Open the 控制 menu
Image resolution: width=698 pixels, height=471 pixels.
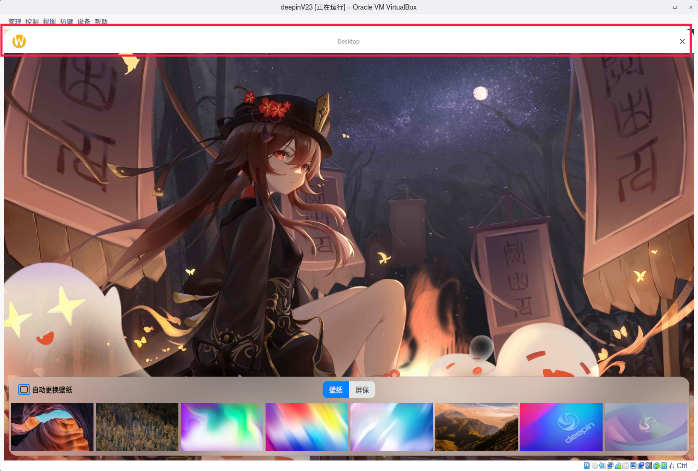click(x=32, y=22)
